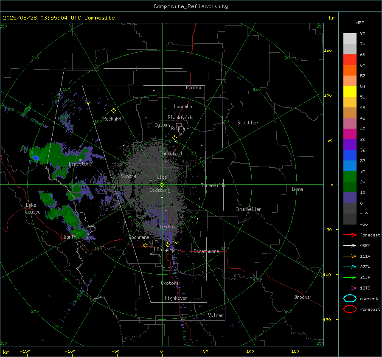Click the 36 dBZ blue color swatch
Image resolution: width=382 pixels, height=357 pixels.
(350, 155)
